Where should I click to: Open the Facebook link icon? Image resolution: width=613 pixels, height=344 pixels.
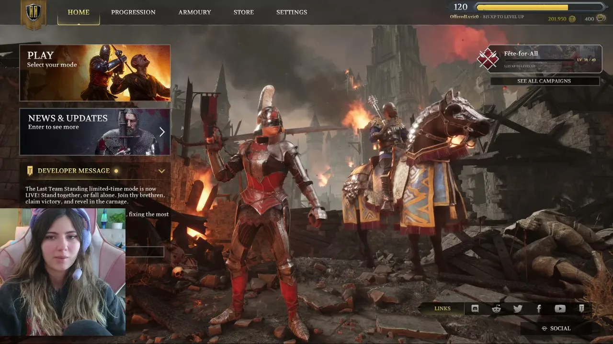tap(539, 309)
